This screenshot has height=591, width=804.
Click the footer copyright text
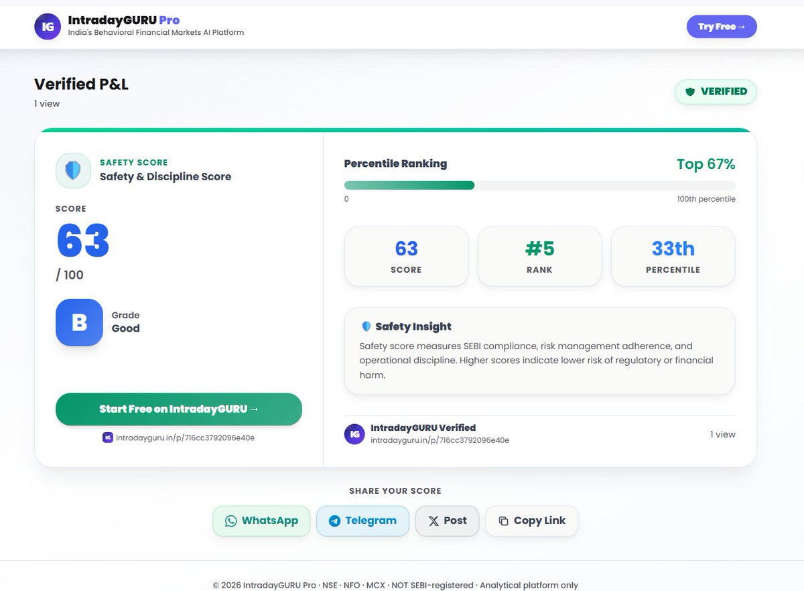pos(395,585)
